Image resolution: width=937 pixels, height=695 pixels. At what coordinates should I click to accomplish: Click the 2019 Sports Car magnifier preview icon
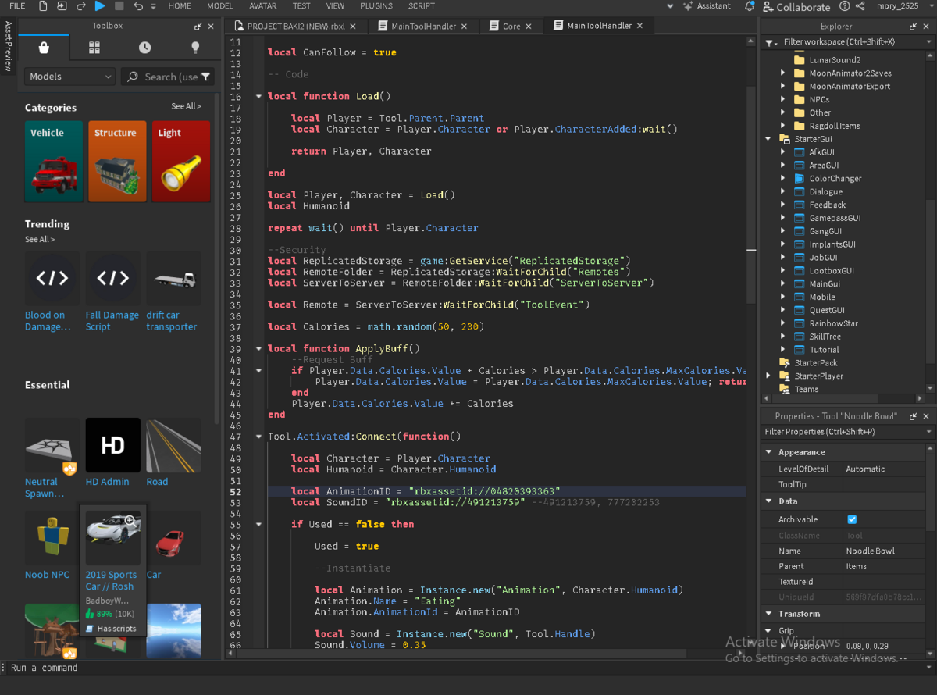tap(130, 520)
